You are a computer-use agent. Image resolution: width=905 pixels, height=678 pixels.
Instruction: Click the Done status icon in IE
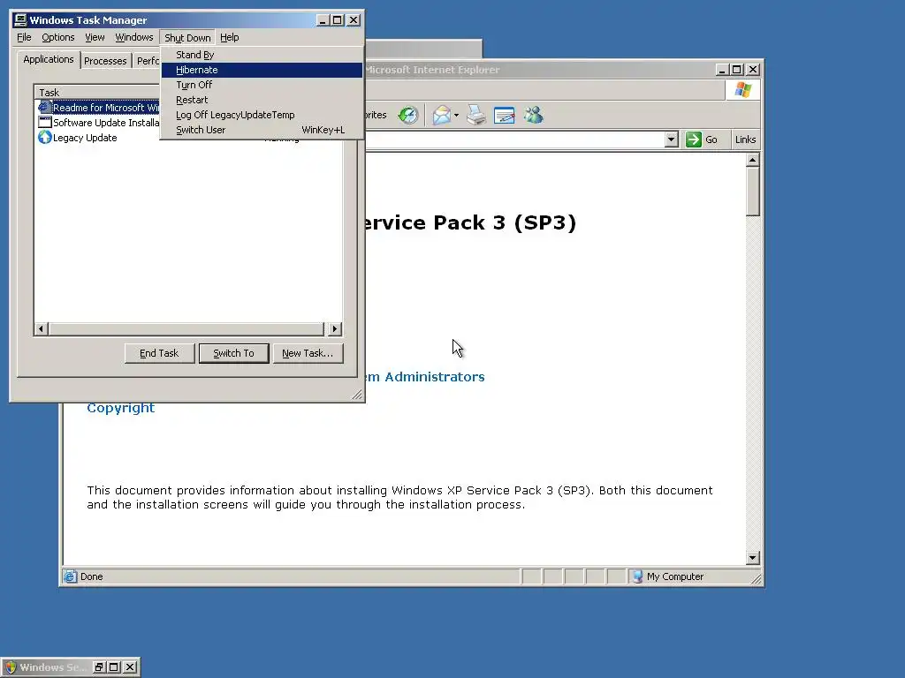click(71, 576)
